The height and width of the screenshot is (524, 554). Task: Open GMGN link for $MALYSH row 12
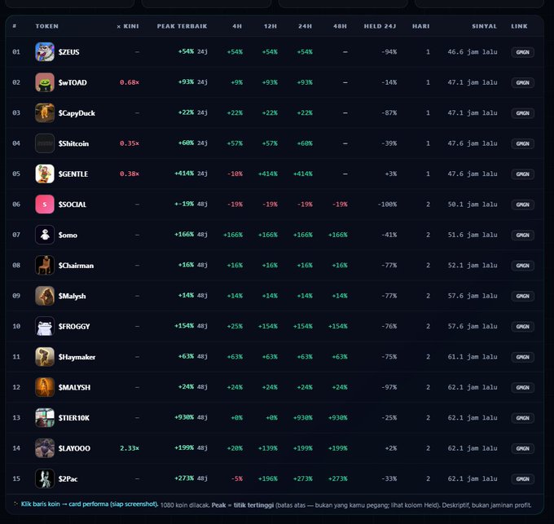pyautogui.click(x=522, y=388)
